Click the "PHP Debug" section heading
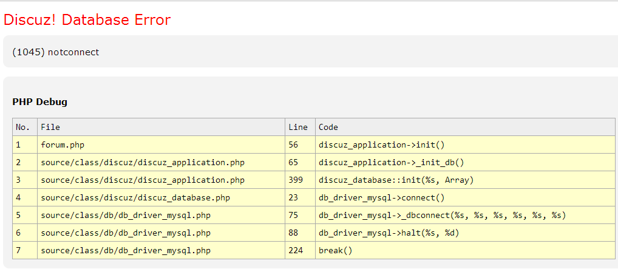Image resolution: width=618 pixels, height=269 pixels. (x=40, y=102)
